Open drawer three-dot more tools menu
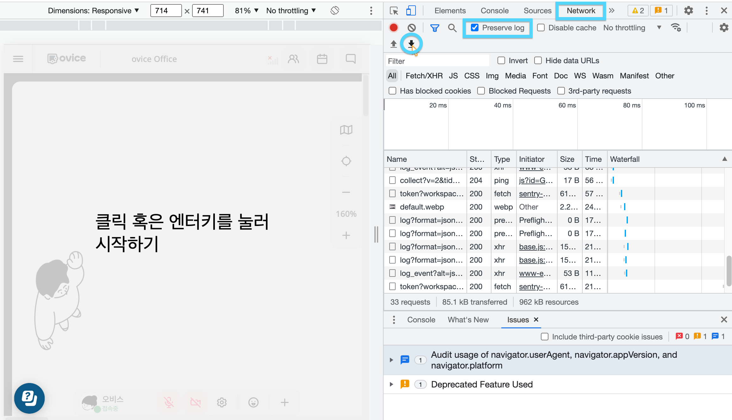 (394, 320)
